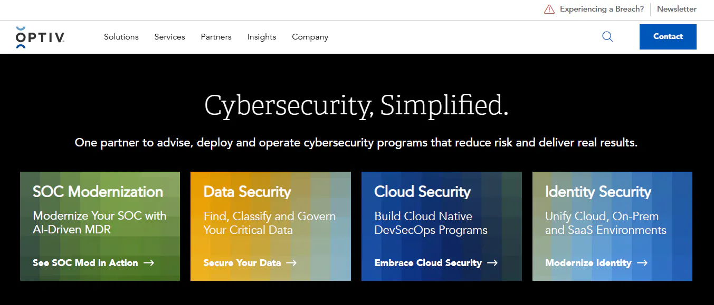Click arrow next to Modernize Identity
Image resolution: width=714 pixels, height=305 pixels.
pos(642,263)
